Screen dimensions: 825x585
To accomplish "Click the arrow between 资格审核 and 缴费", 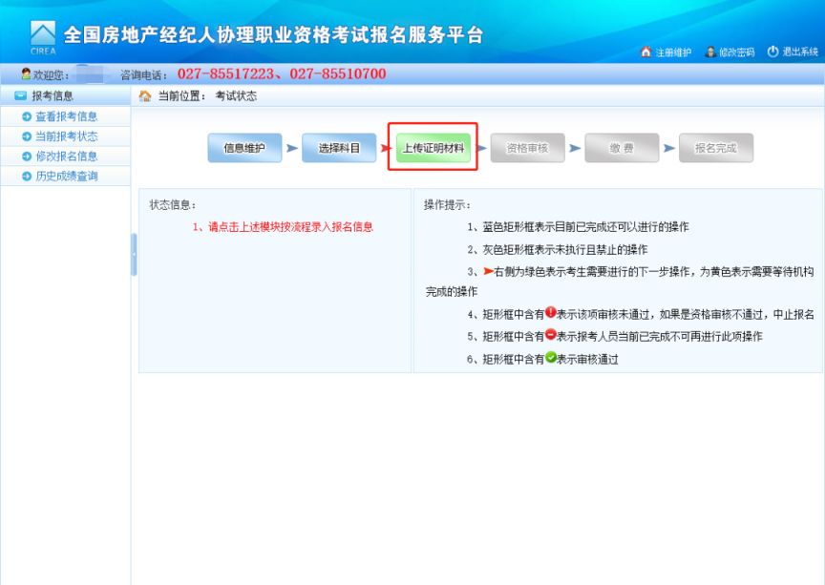I will (575, 148).
